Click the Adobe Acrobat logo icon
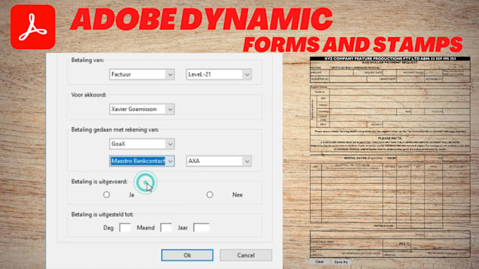This screenshot has width=479, height=269. tap(32, 27)
